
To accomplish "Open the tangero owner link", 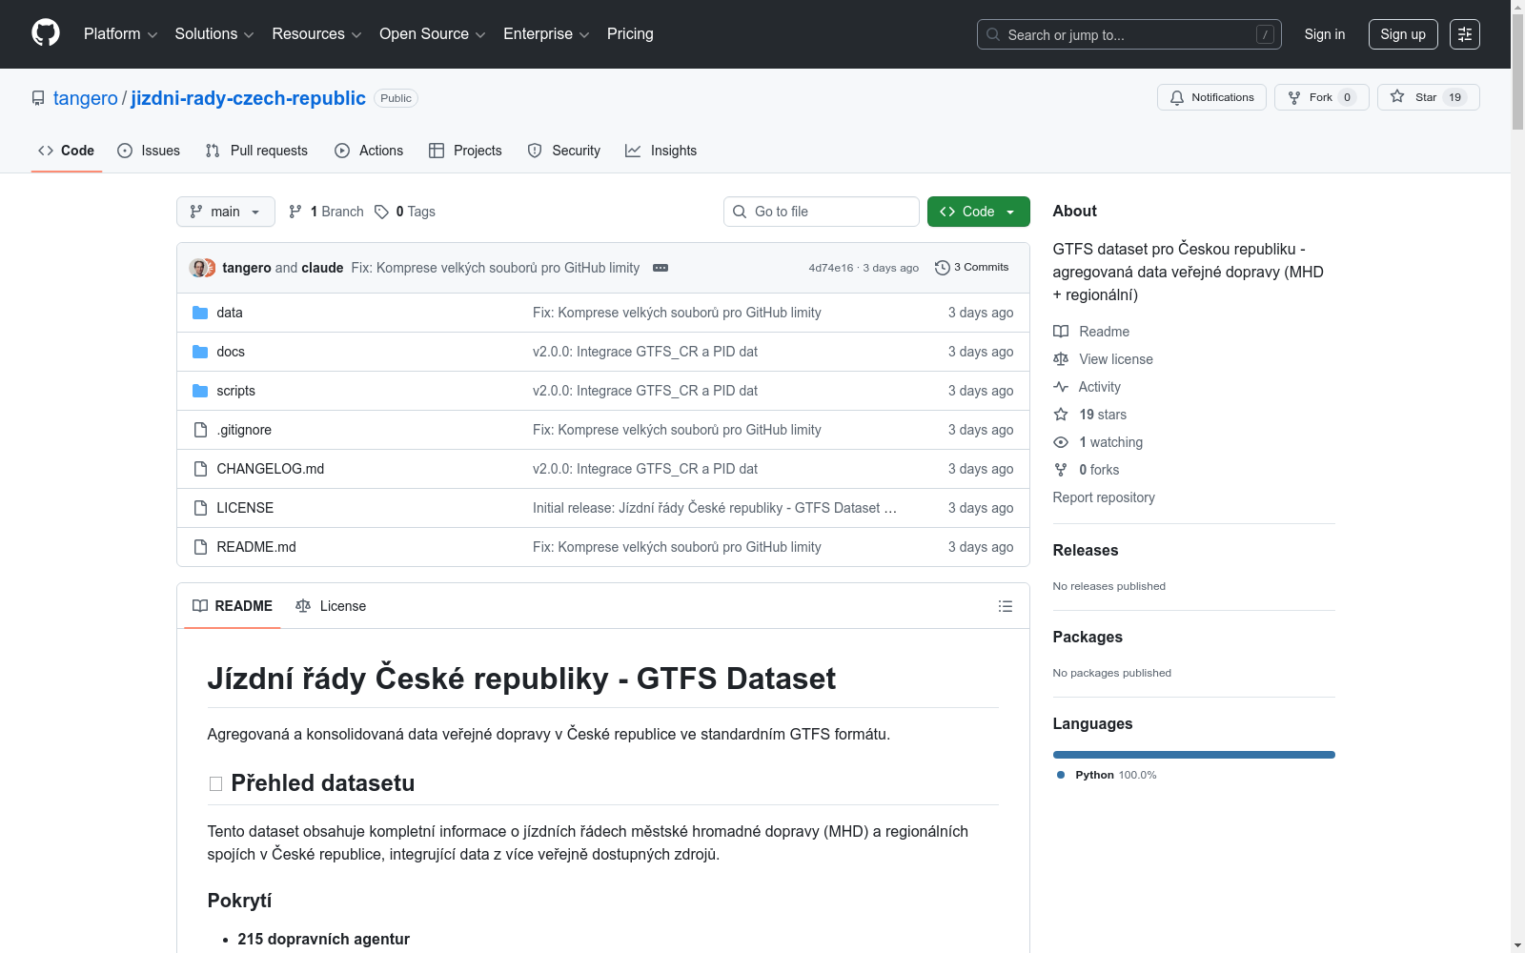I will pyautogui.click(x=86, y=98).
